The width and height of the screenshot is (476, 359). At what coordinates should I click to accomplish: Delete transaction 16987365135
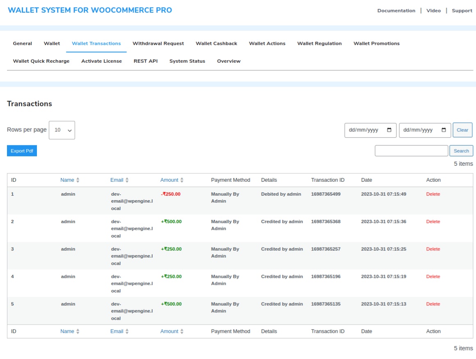433,304
